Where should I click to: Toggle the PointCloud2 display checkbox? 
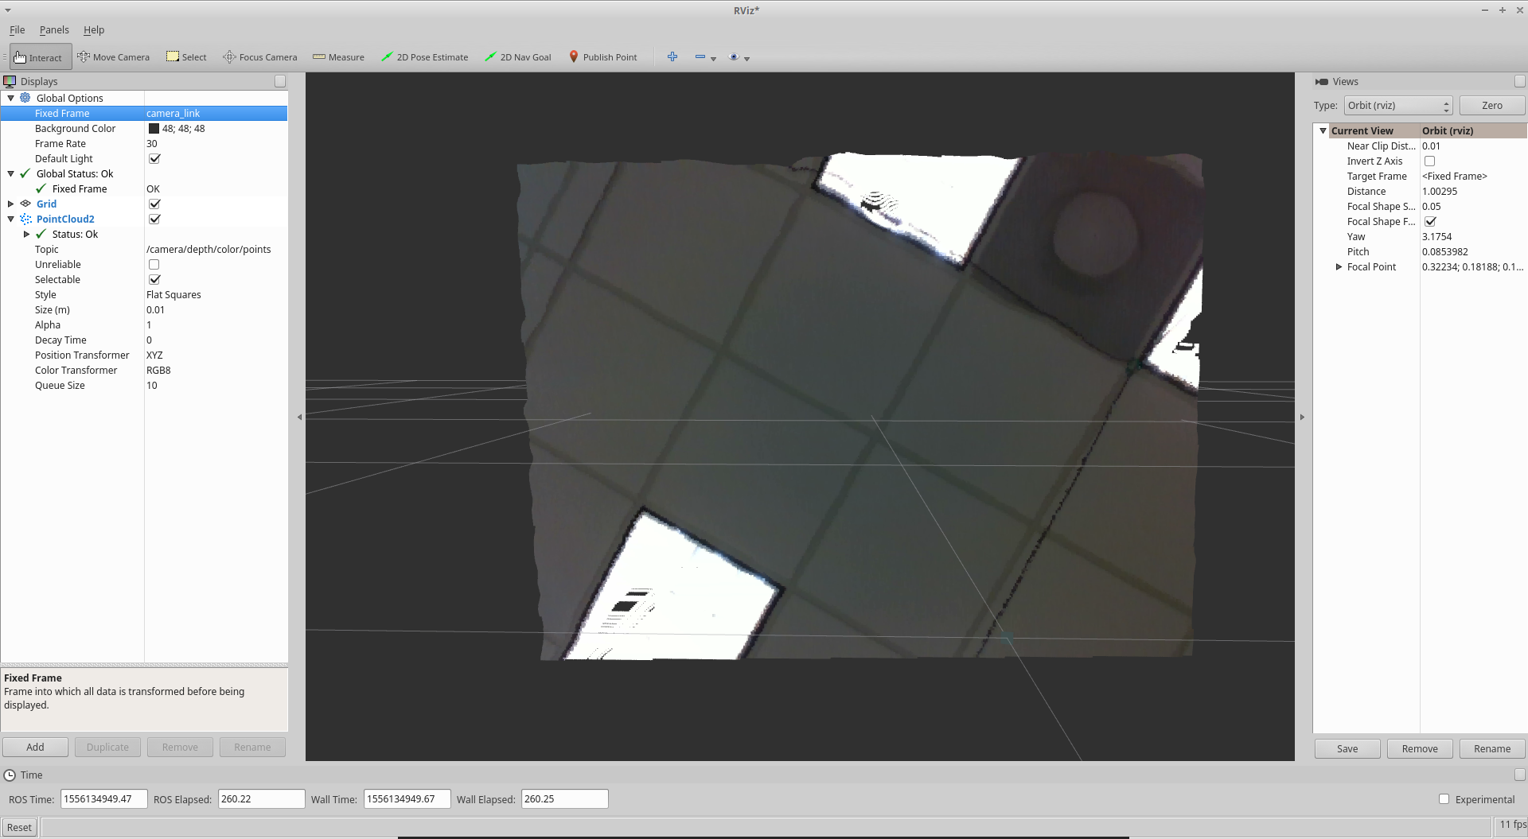pos(154,219)
